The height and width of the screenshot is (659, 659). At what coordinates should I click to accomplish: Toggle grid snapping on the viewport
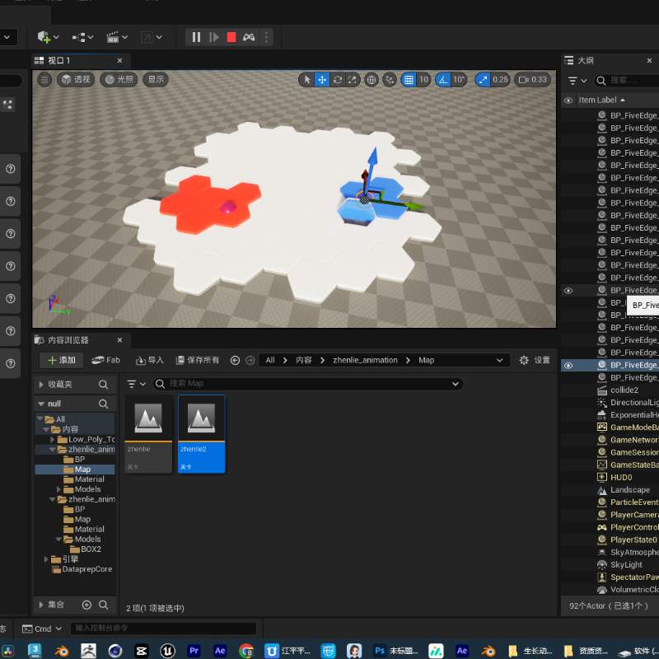409,80
